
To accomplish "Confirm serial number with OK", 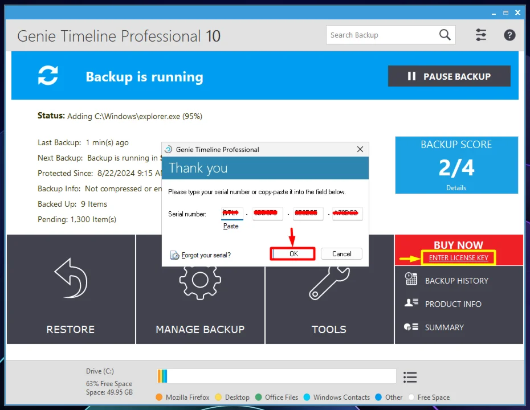I will pos(293,254).
